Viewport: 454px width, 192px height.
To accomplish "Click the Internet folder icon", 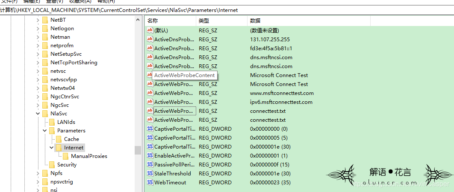I will 59,148.
